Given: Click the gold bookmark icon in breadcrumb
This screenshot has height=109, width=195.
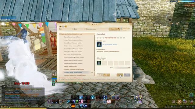Looking at the screenshot, I should click(66, 26).
